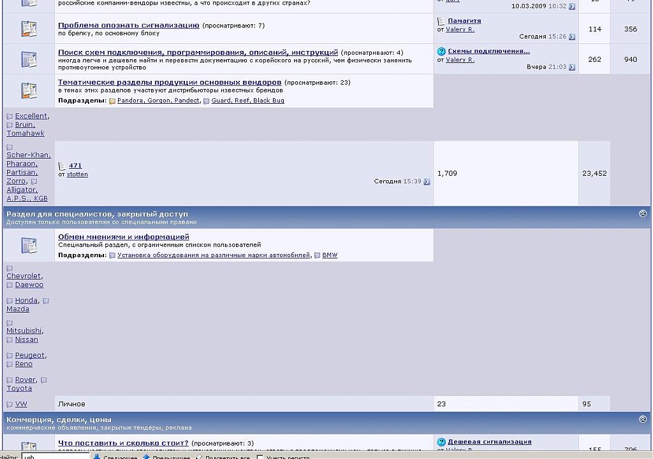Click Коммерция, сделки, цены header
Image resolution: width=653 pixels, height=459 pixels.
(59, 420)
